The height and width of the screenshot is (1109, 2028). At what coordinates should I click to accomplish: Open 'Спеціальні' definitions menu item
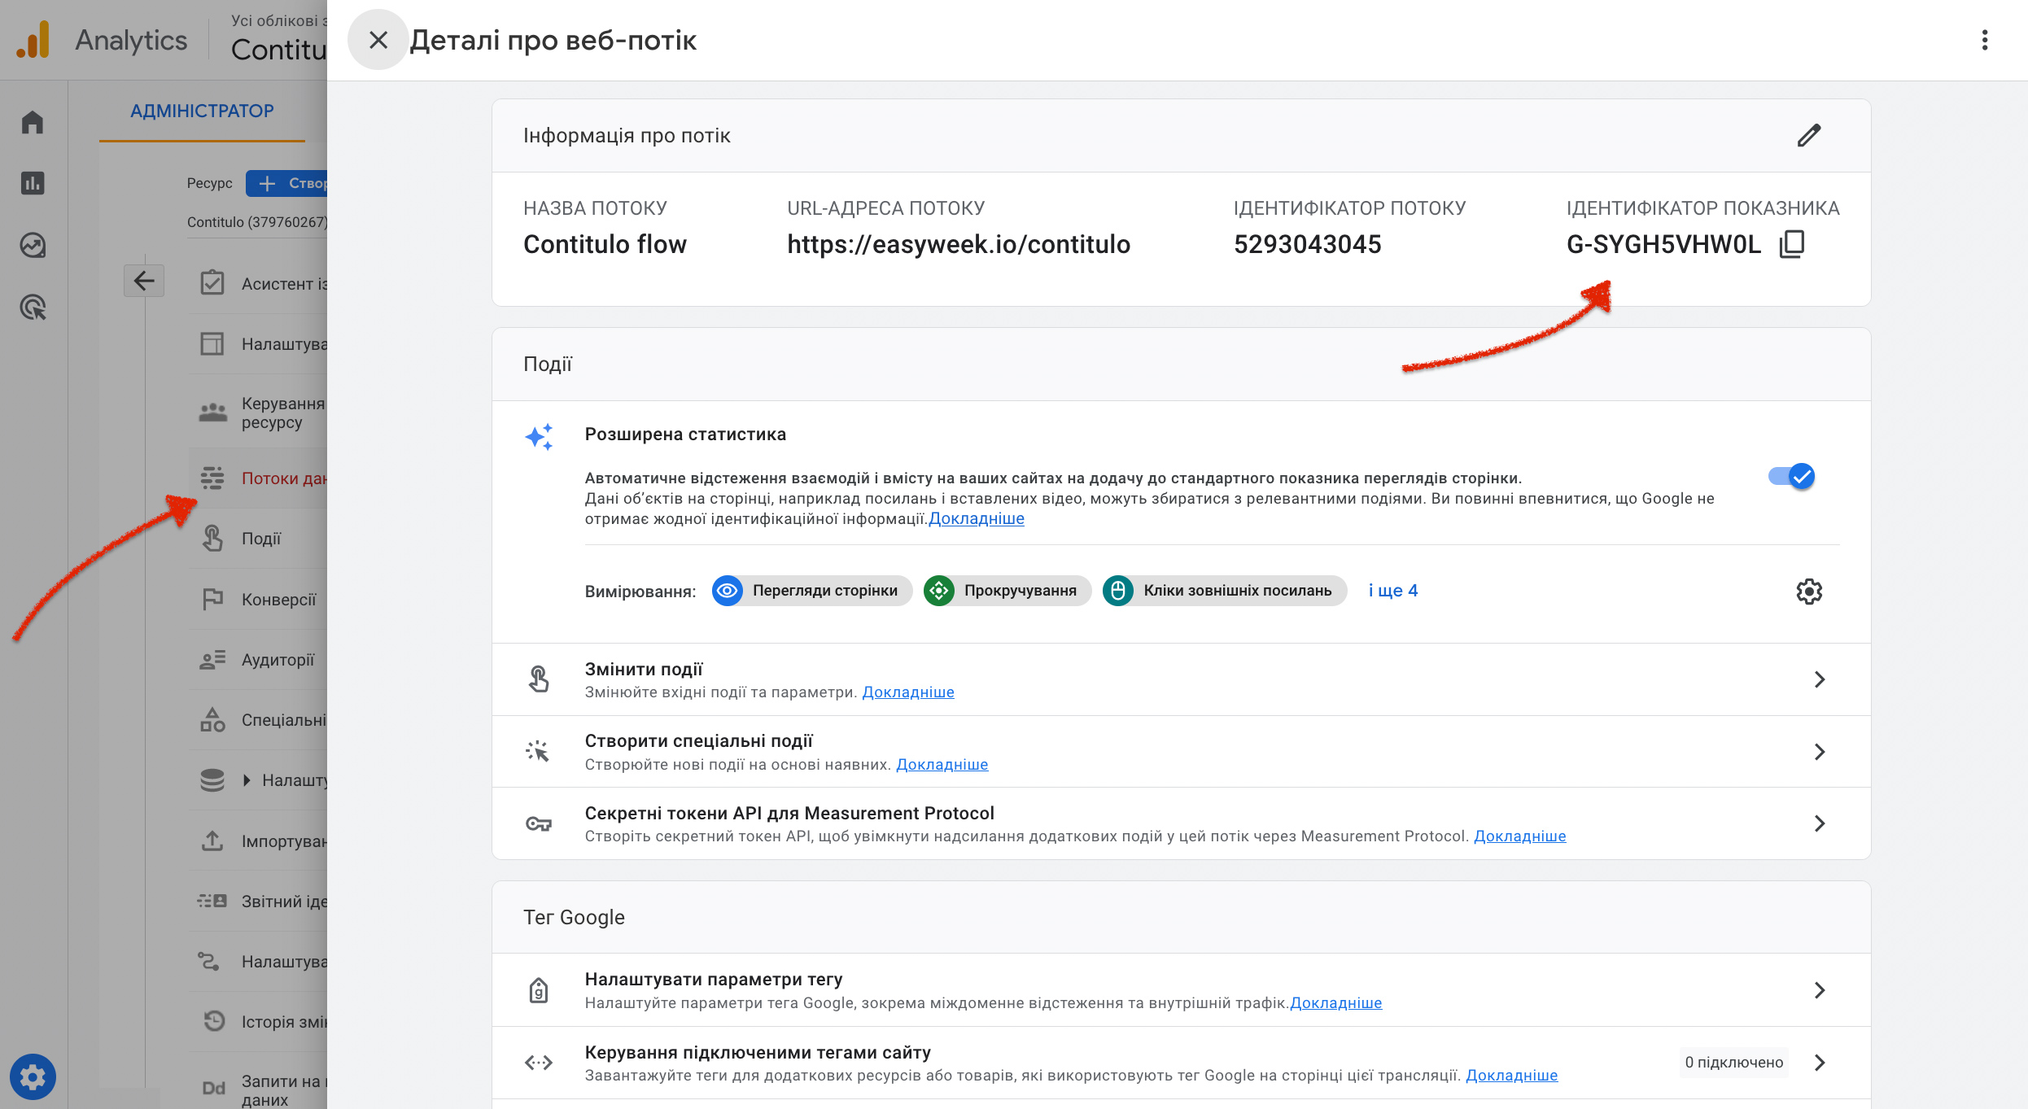pos(258,720)
